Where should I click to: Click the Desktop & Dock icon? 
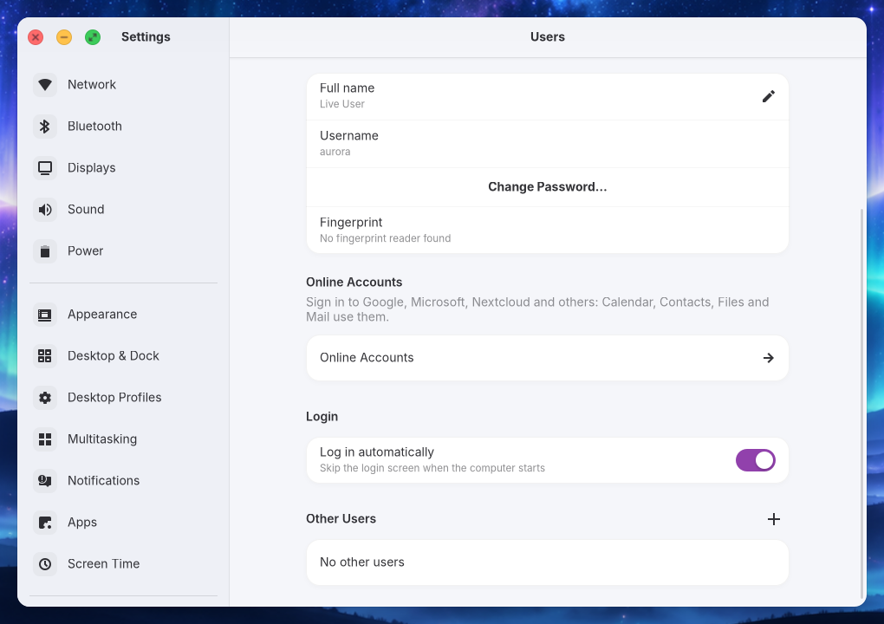pos(45,356)
